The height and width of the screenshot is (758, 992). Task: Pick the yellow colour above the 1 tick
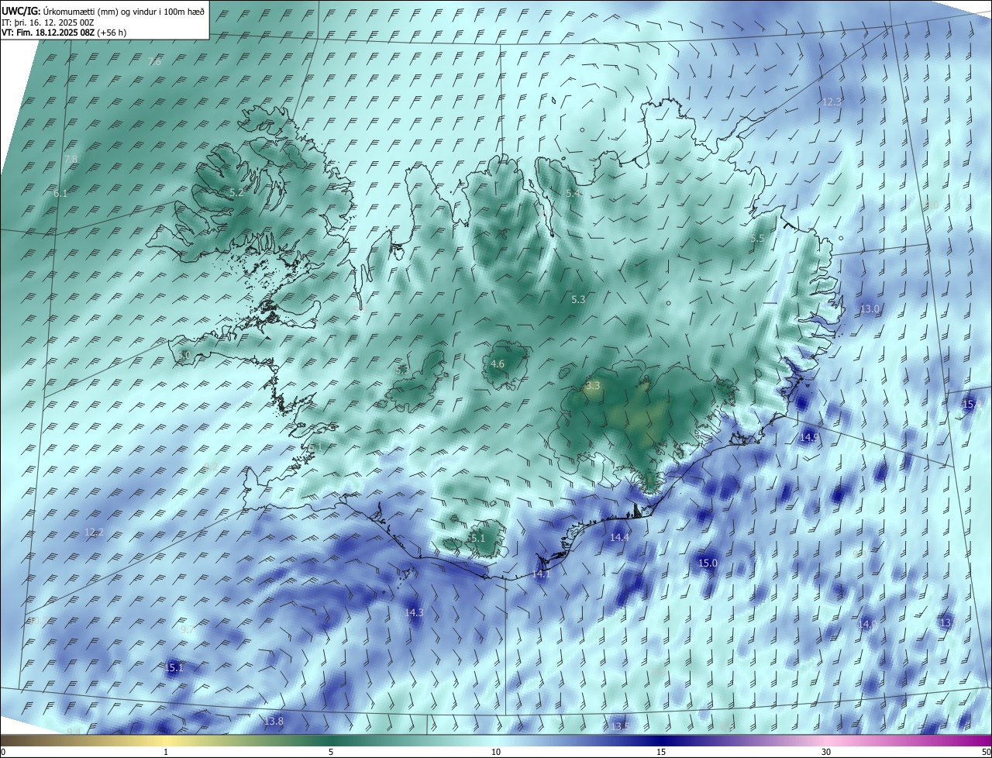tap(166, 740)
